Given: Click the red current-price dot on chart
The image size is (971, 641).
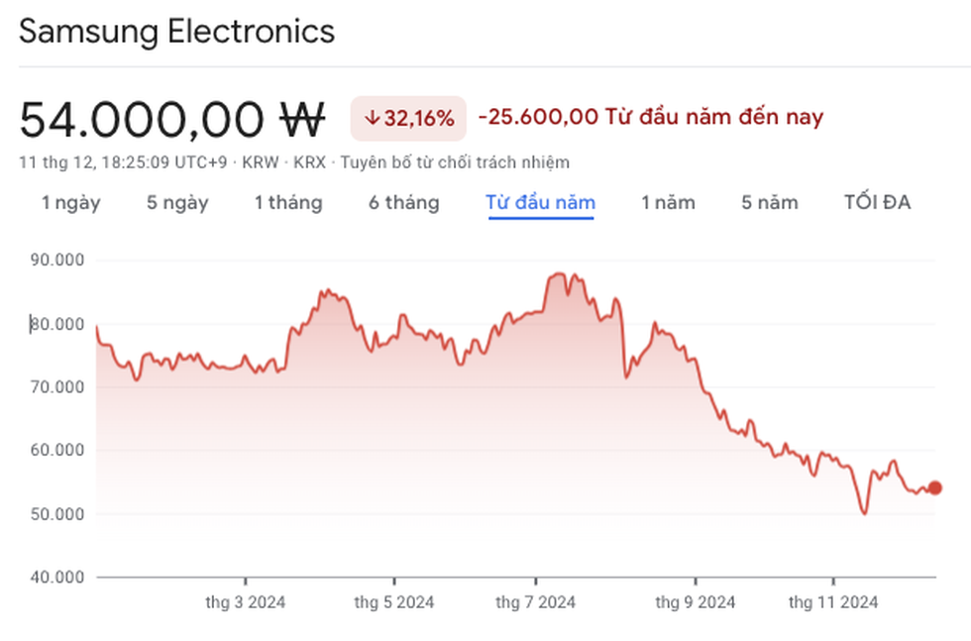Looking at the screenshot, I should [x=934, y=487].
